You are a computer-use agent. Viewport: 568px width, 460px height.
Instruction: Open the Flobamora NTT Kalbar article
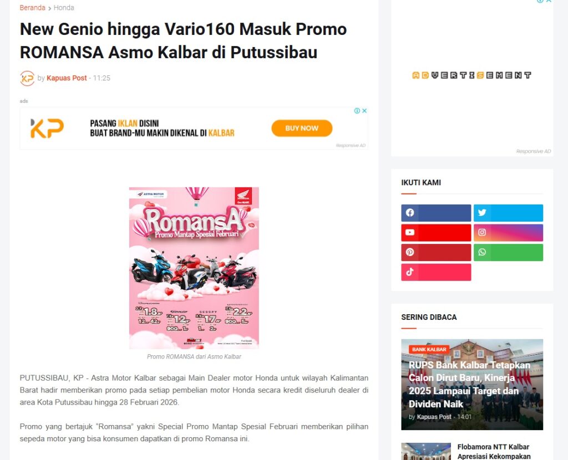point(494,452)
